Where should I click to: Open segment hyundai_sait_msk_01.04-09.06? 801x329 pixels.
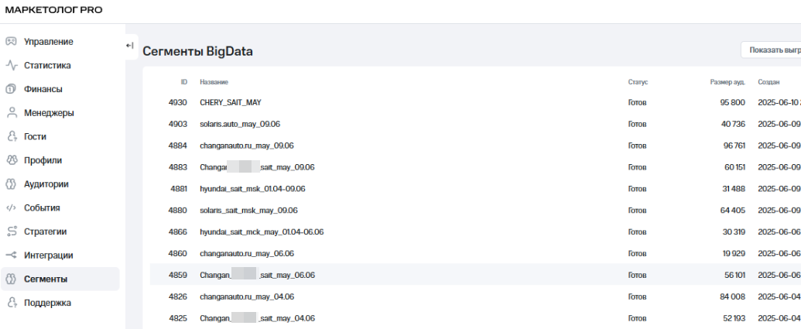pos(253,189)
